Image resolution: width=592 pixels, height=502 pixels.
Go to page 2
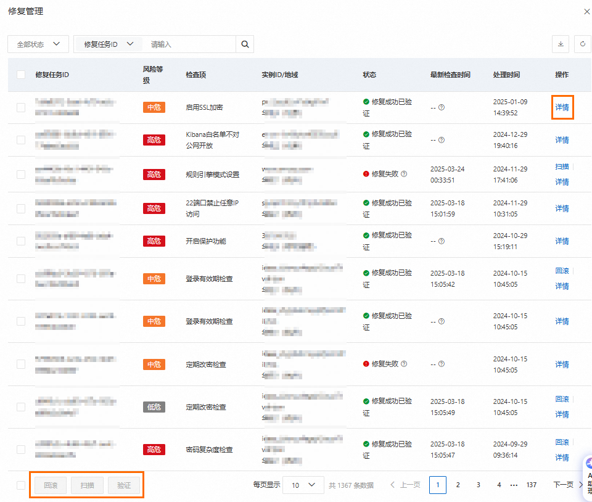(x=458, y=485)
